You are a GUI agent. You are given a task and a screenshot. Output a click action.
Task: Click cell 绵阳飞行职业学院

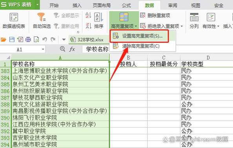[60, 117]
